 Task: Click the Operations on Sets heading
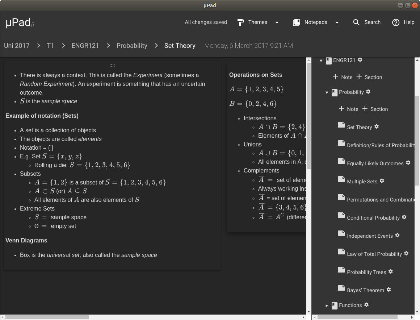[x=256, y=75]
